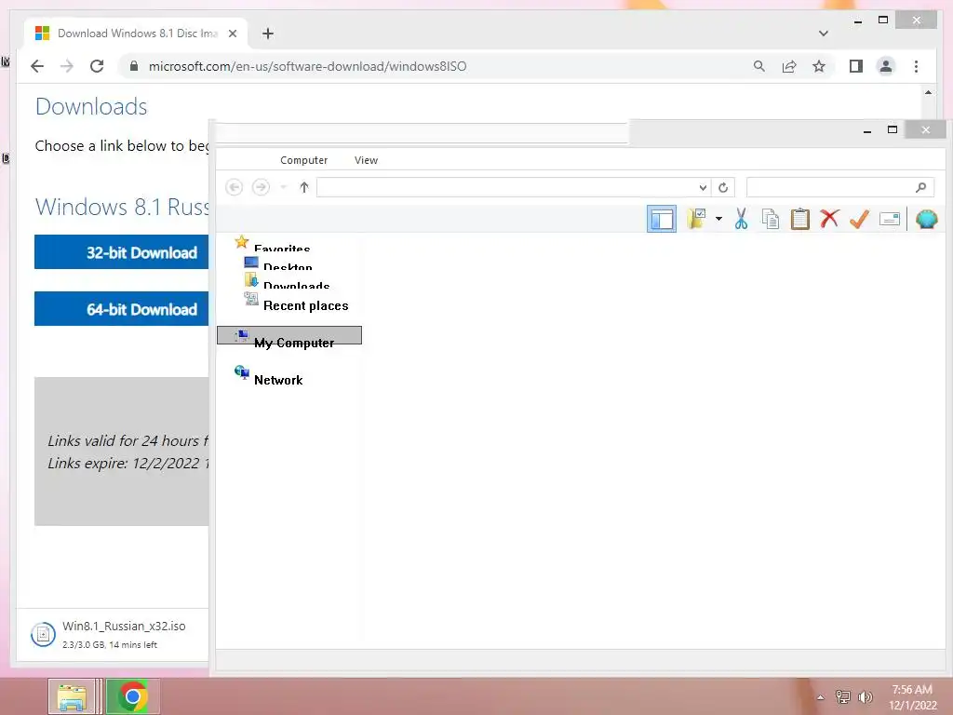Click the volume speaker tray icon
Screen dimensions: 953x715
coord(866,697)
